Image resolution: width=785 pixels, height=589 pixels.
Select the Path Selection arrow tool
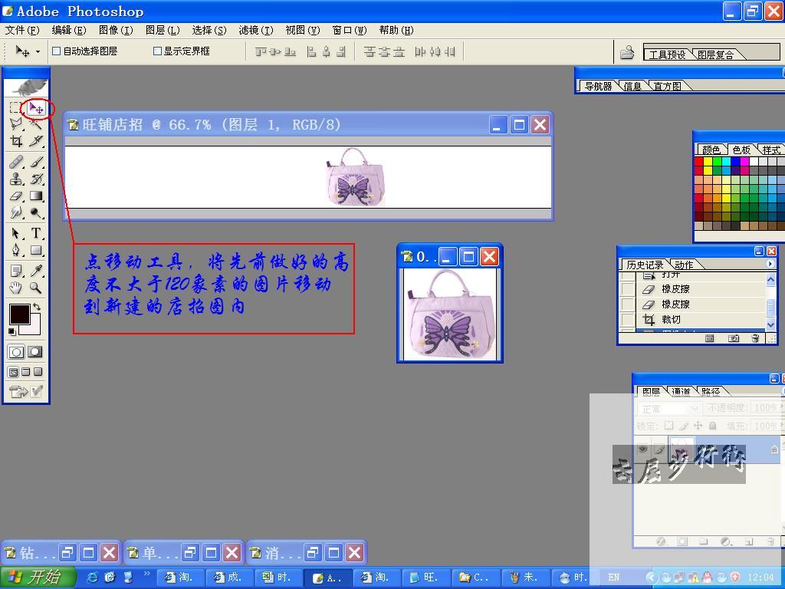pyautogui.click(x=15, y=233)
